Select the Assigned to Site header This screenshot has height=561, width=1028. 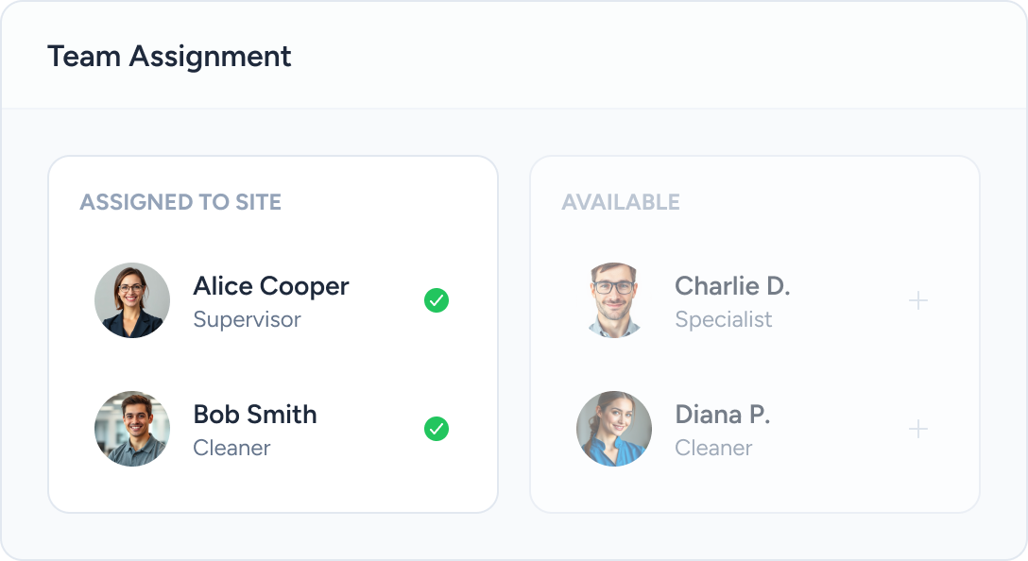180,202
